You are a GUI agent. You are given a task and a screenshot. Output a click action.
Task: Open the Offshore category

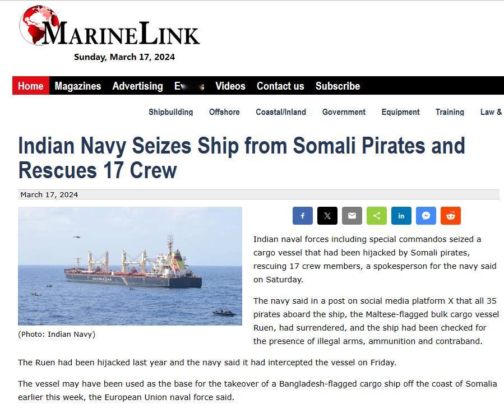224,112
